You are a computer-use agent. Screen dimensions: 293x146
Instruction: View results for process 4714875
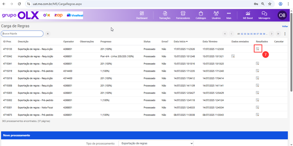tap(257, 114)
